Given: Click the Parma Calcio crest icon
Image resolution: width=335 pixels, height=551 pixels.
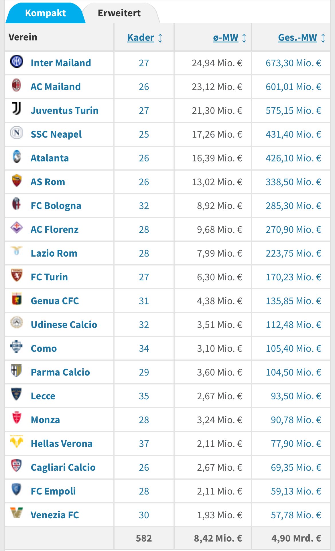Looking at the screenshot, I should click(x=17, y=371).
